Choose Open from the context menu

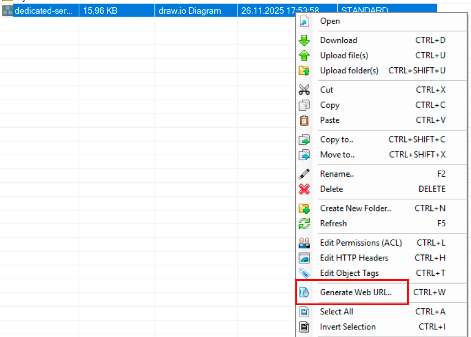[x=330, y=21]
